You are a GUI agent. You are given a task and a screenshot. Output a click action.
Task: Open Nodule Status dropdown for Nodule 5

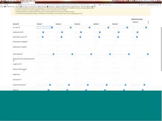coord(121,54)
